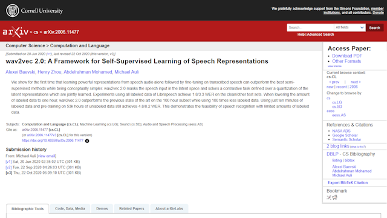This screenshot has height=218, width=387.
Task: Download PDF of the paper
Action: click(x=346, y=56)
